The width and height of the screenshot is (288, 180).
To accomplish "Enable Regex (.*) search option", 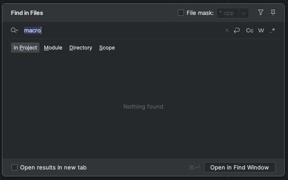I will pyautogui.click(x=273, y=30).
